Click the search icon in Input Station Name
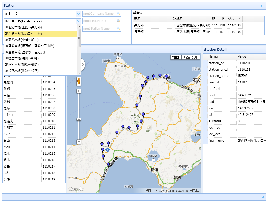The width and height of the screenshot is (270, 205). 118,29
